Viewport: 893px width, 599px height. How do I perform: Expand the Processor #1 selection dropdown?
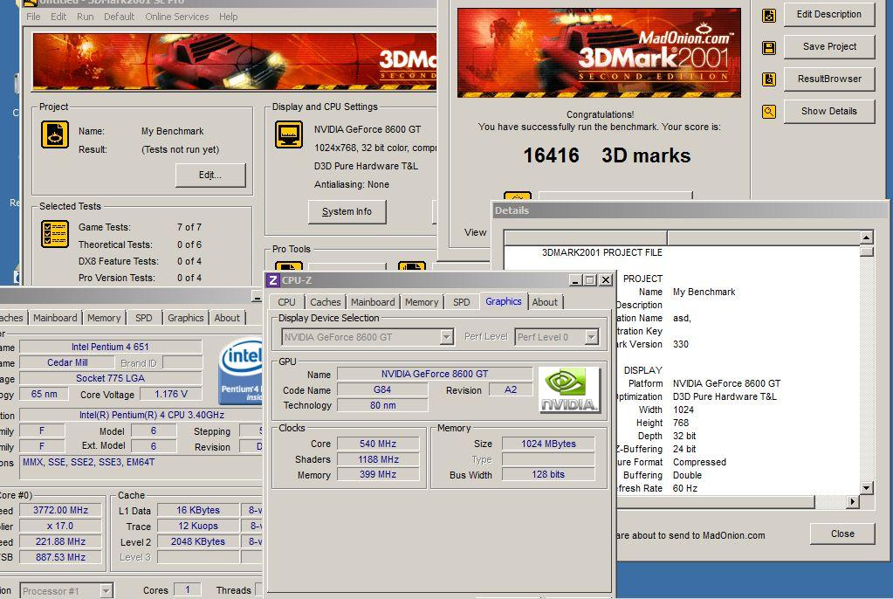click(x=106, y=591)
